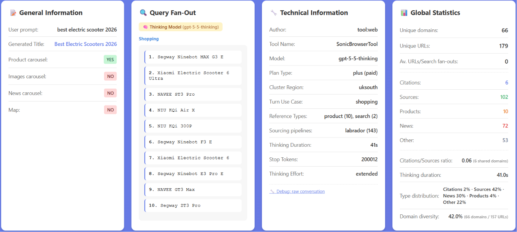The height and width of the screenshot is (232, 517).
Task: Click the Technical Information wrench icon
Action: click(x=273, y=13)
